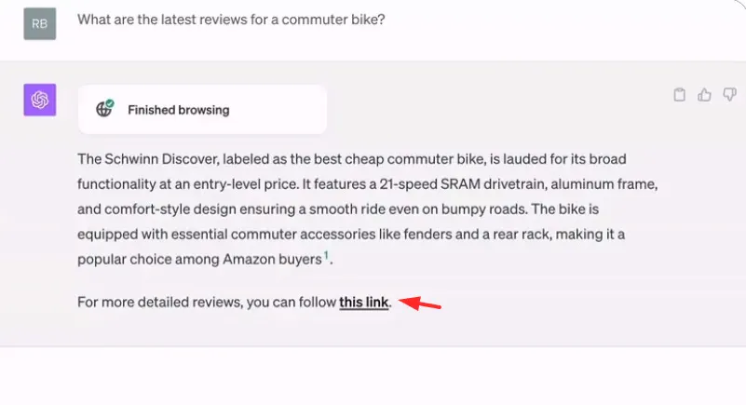Screen dimensions: 746x405
Task: Copy the response with the clipboard icon
Action: click(x=679, y=95)
